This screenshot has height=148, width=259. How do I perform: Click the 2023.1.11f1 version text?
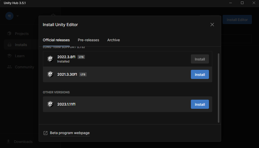click(66, 104)
